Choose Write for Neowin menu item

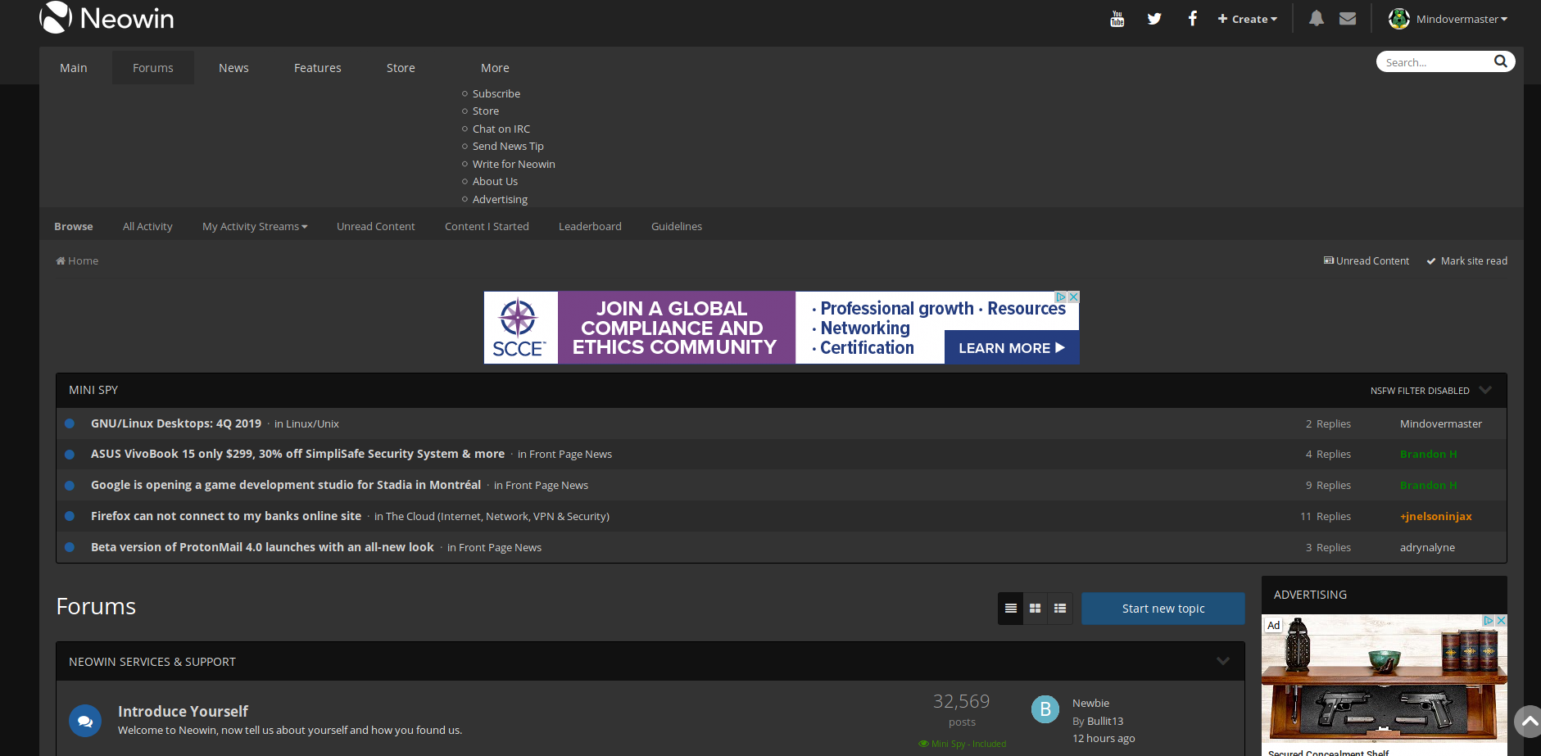coord(514,164)
